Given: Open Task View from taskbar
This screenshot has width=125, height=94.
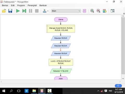Looking at the screenshot, I should point(19,91).
